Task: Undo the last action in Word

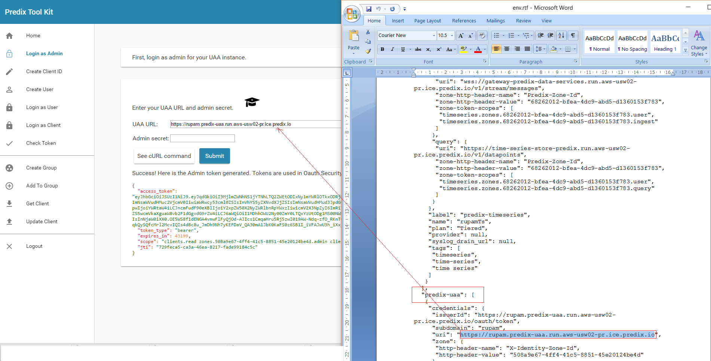Action: point(379,9)
